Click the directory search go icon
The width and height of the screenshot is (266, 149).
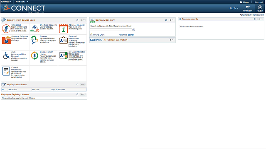pyautogui.click(x=134, y=30)
